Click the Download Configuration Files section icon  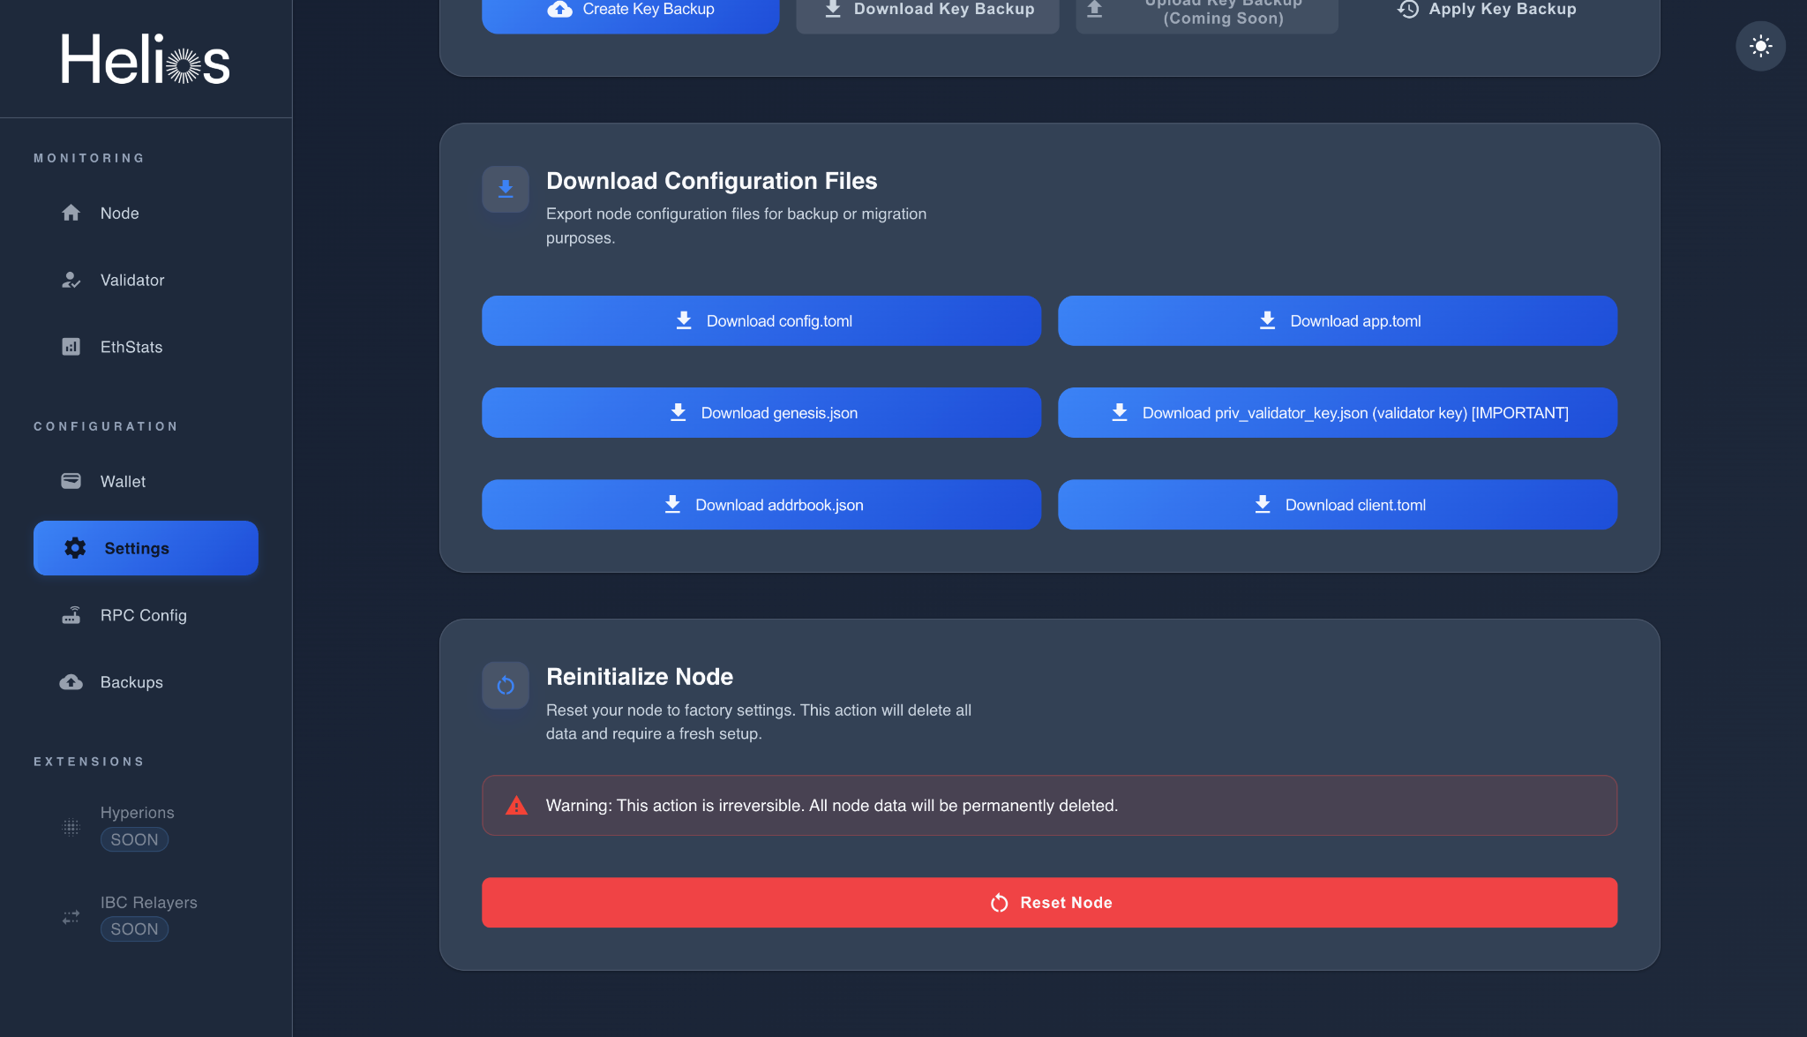506,189
